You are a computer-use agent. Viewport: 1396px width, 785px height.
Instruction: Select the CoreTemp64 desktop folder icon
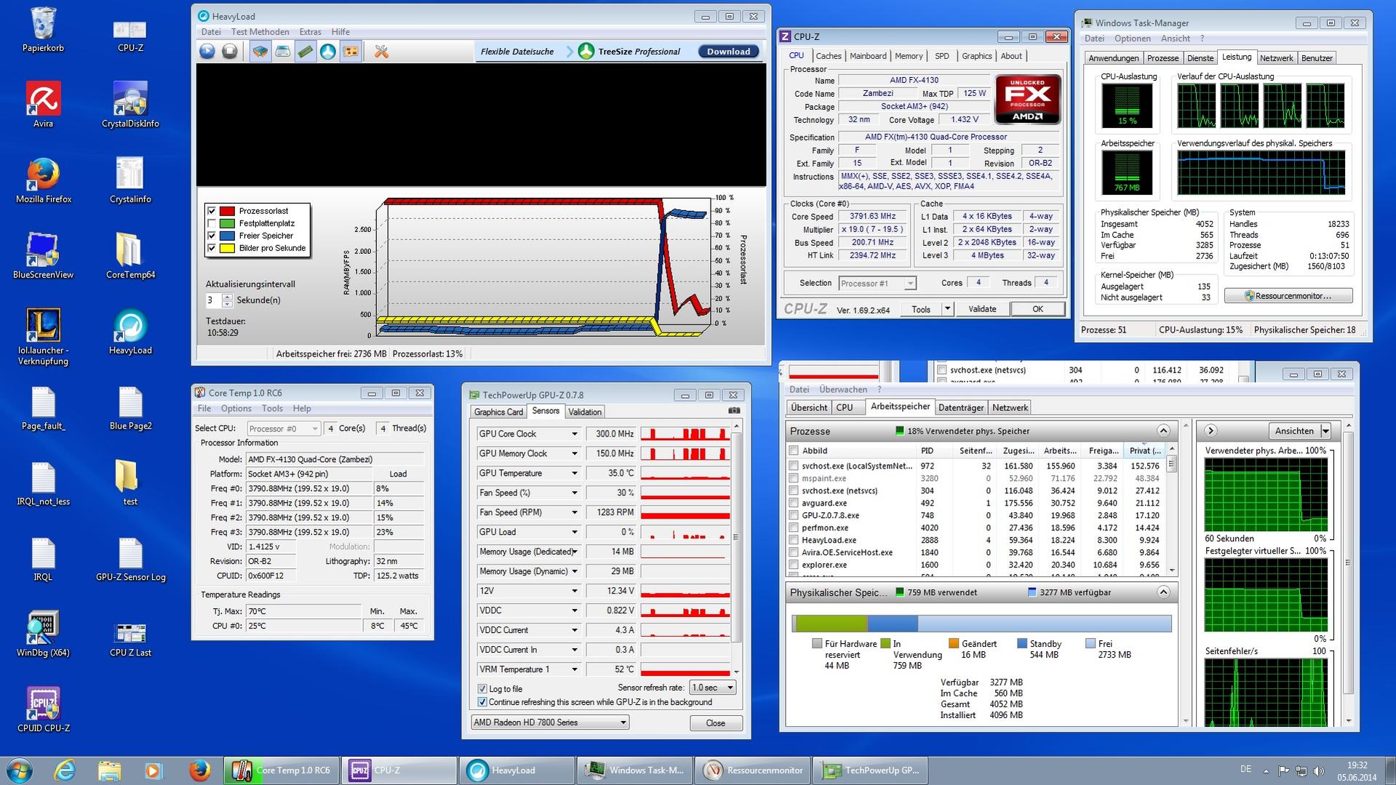click(130, 256)
